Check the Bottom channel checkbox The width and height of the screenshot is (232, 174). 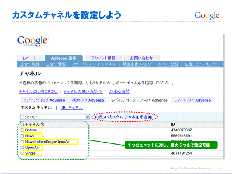[x=22, y=130]
